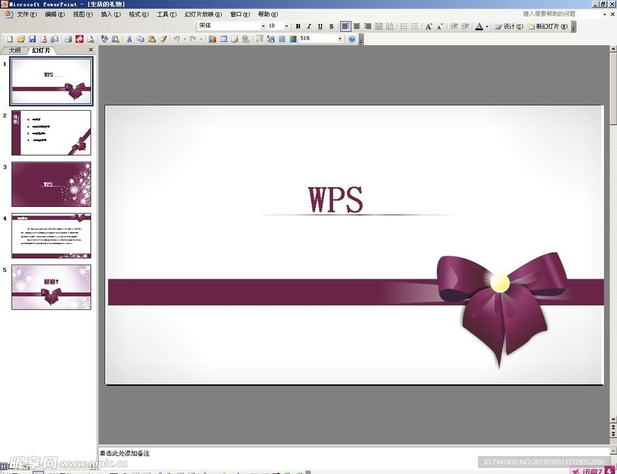The image size is (617, 474).
Task: Apply numbered list formatting
Action: point(404,26)
